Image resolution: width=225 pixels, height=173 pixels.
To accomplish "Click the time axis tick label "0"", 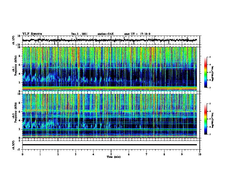I will 22,154.
